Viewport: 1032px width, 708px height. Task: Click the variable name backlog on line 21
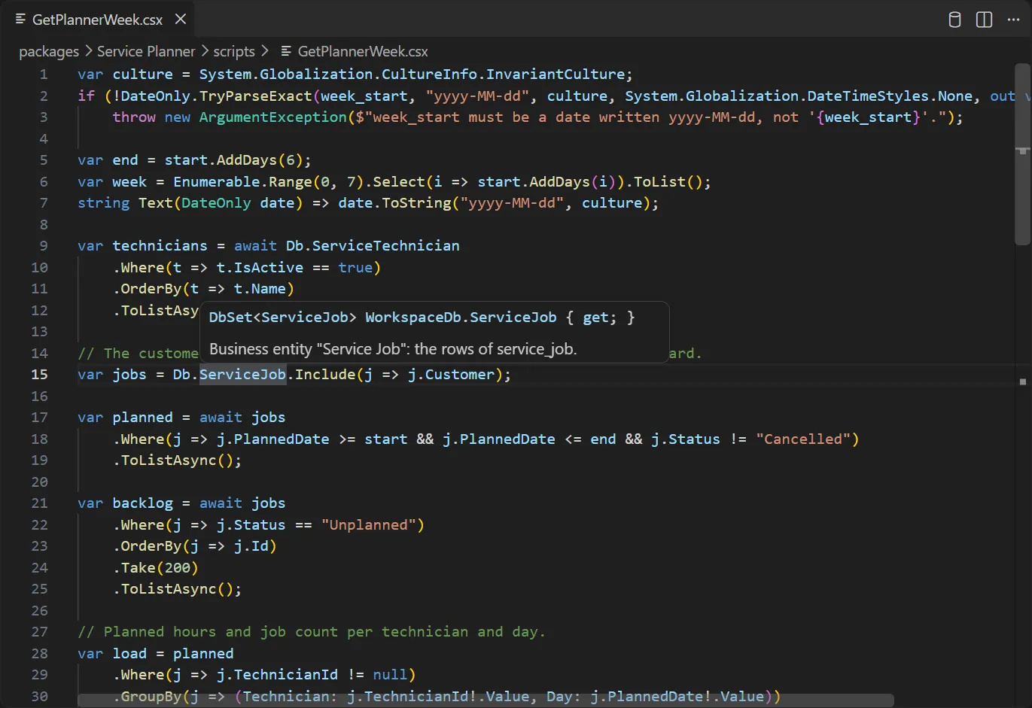(143, 503)
